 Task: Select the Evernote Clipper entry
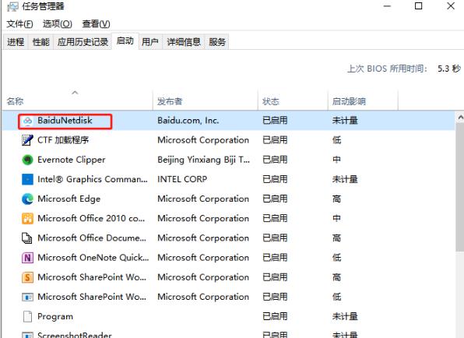pyautogui.click(x=72, y=160)
